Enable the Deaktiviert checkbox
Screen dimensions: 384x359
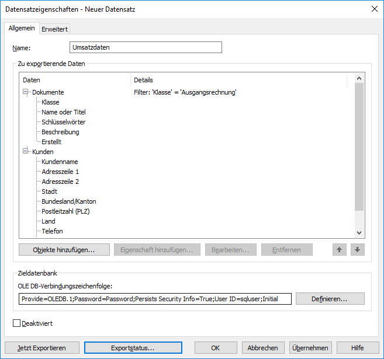pos(16,323)
